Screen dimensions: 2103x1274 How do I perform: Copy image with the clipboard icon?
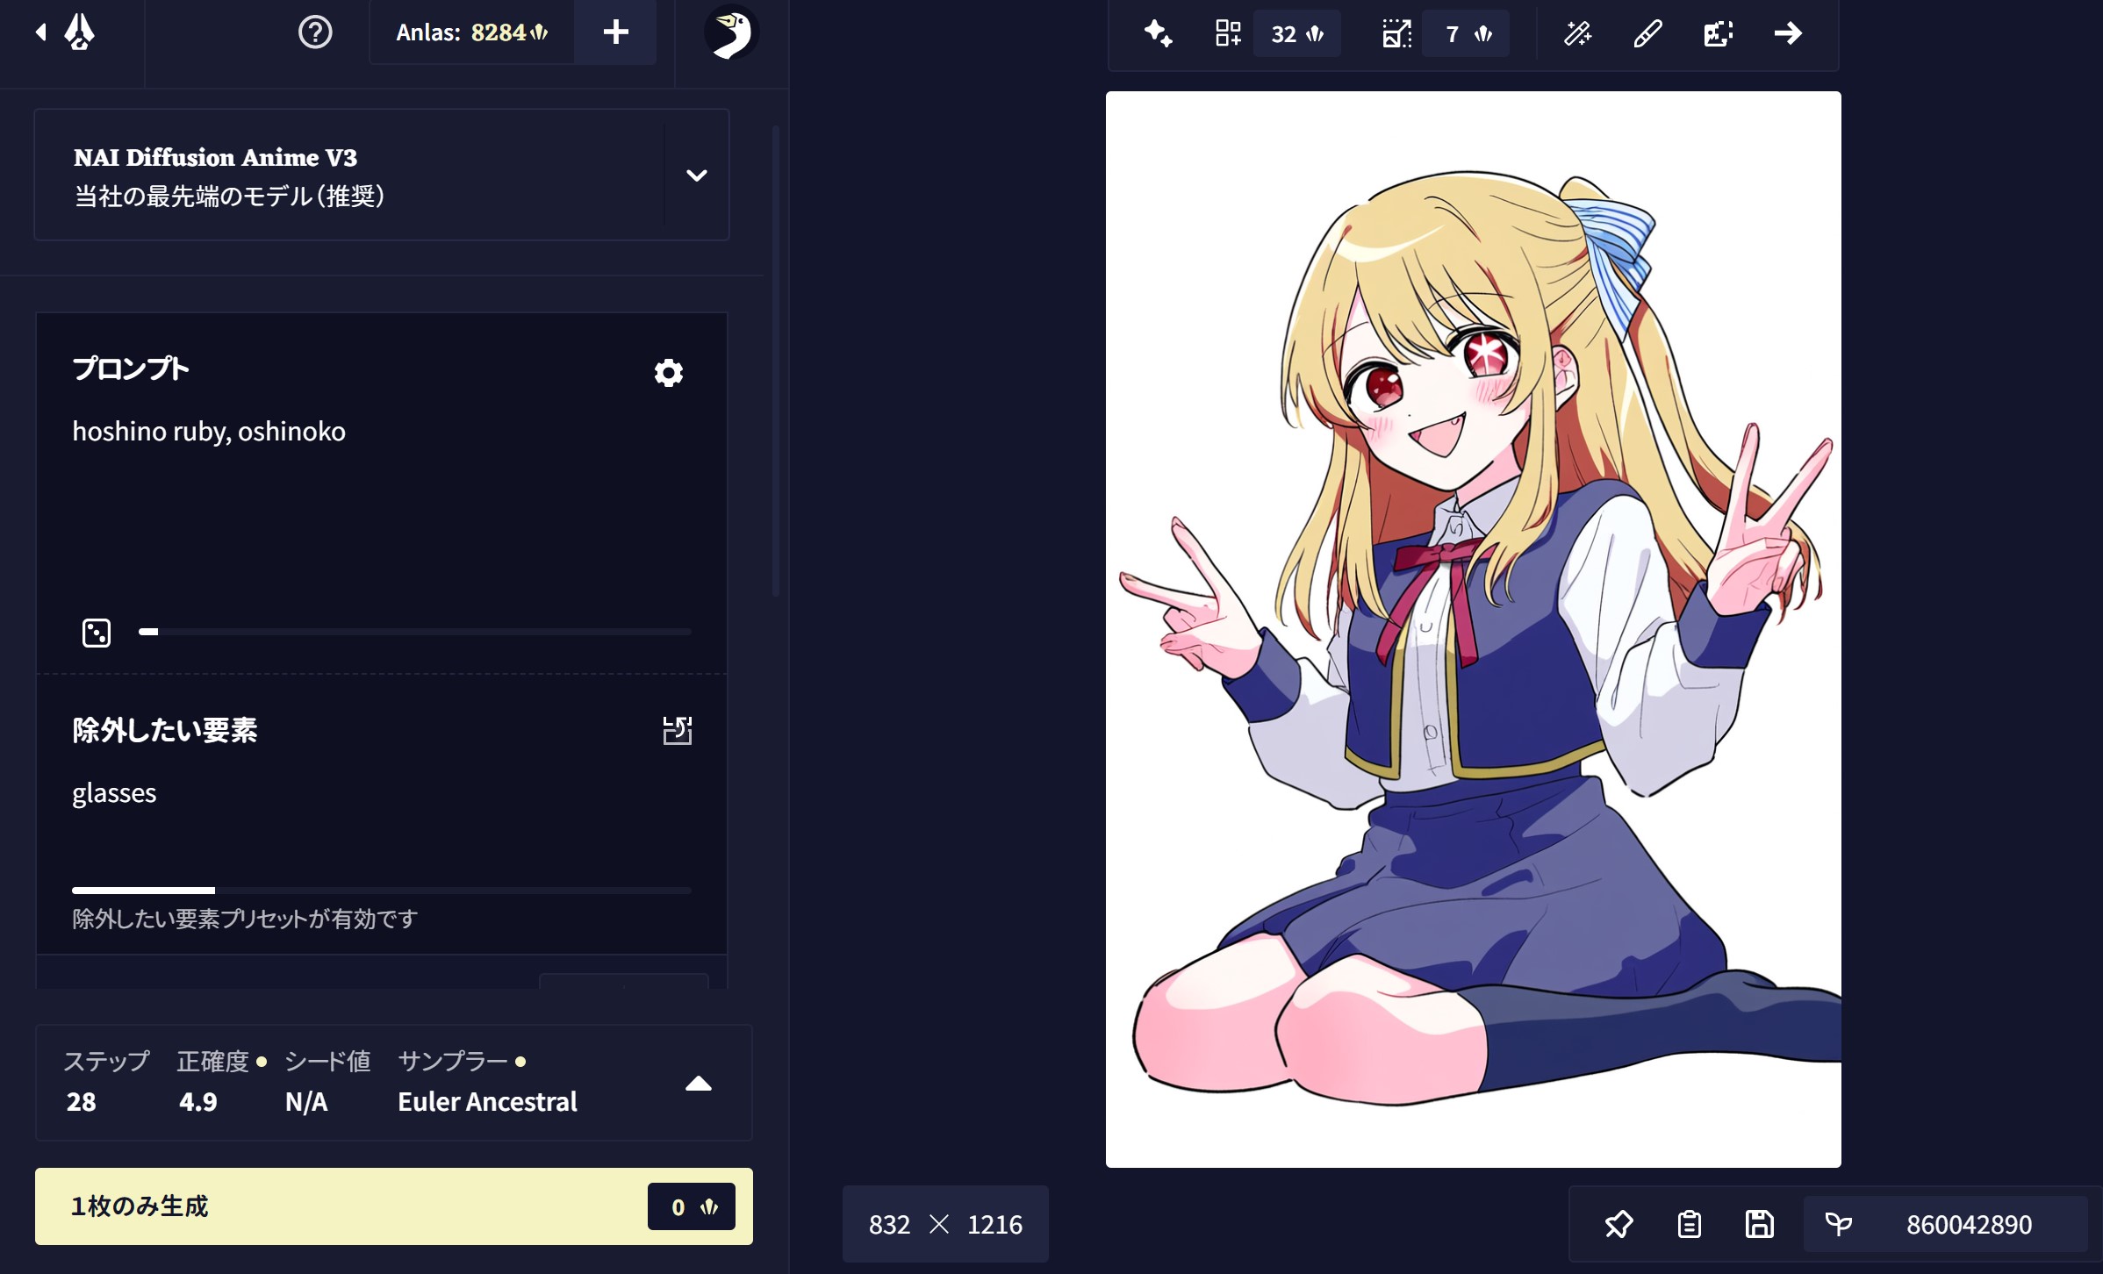pyautogui.click(x=1689, y=1224)
